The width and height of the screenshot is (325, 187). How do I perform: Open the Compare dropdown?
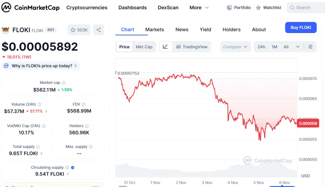(x=235, y=46)
